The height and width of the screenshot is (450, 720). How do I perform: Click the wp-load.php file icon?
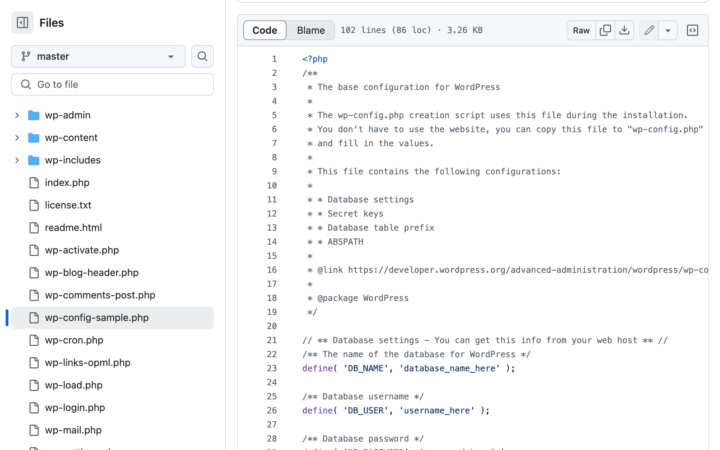(34, 385)
